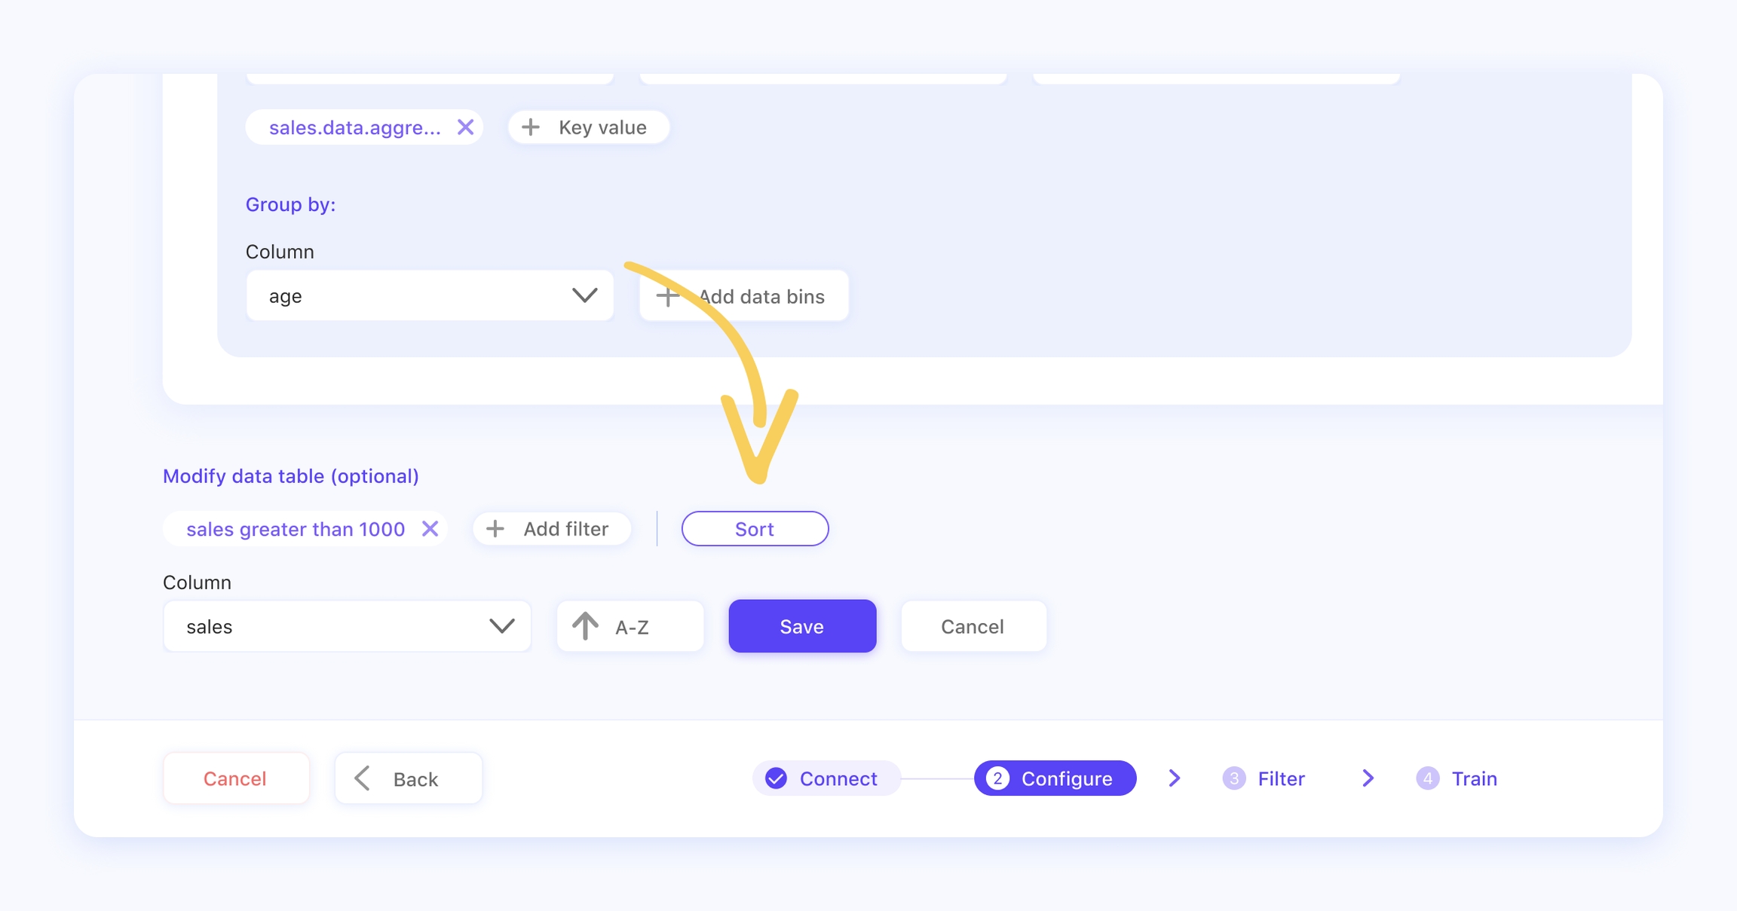Click the chevron arrow before Train step
Viewport: 1737px width, 911px height.
tap(1368, 778)
